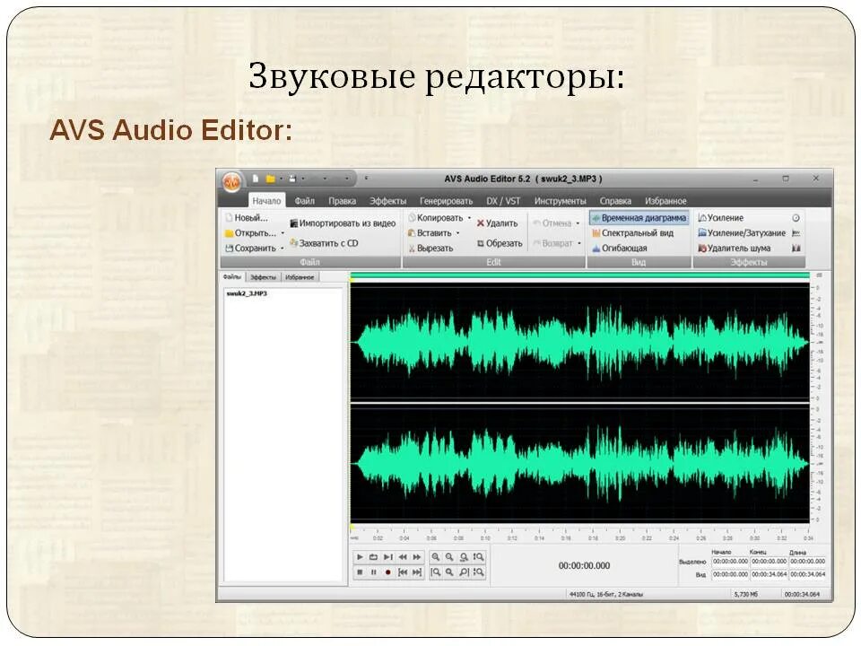Click Вырезать to cut selection
This screenshot has width=861, height=646.
coord(430,249)
